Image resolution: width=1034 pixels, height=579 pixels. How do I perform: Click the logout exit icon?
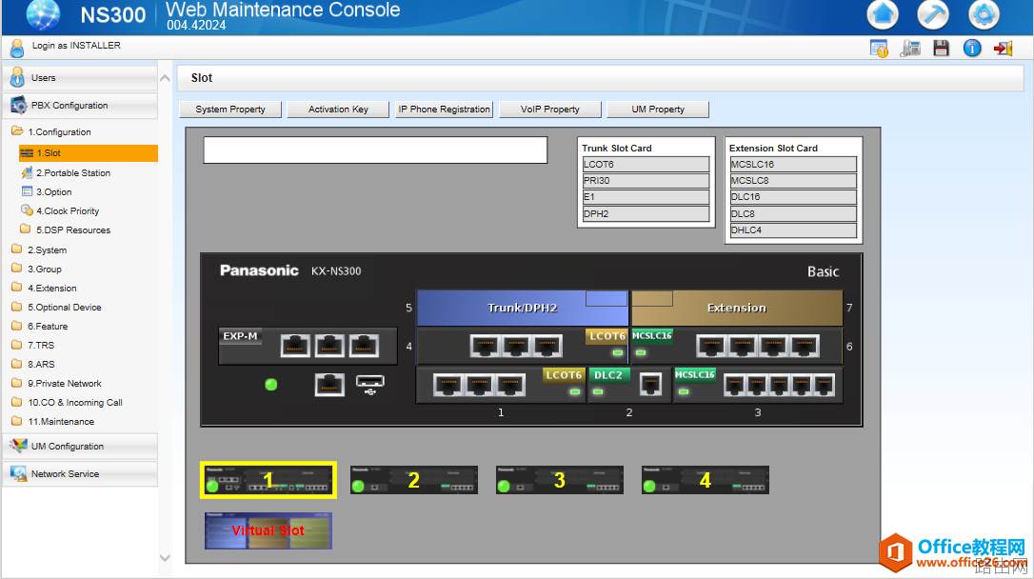click(x=1003, y=49)
